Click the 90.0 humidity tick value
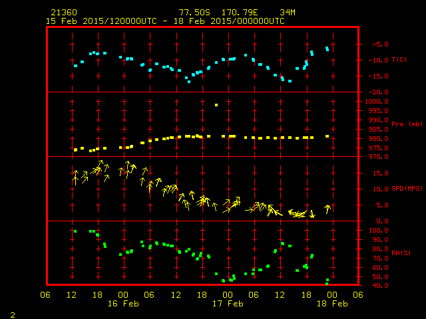This screenshot has height=319, width=426. 380,240
